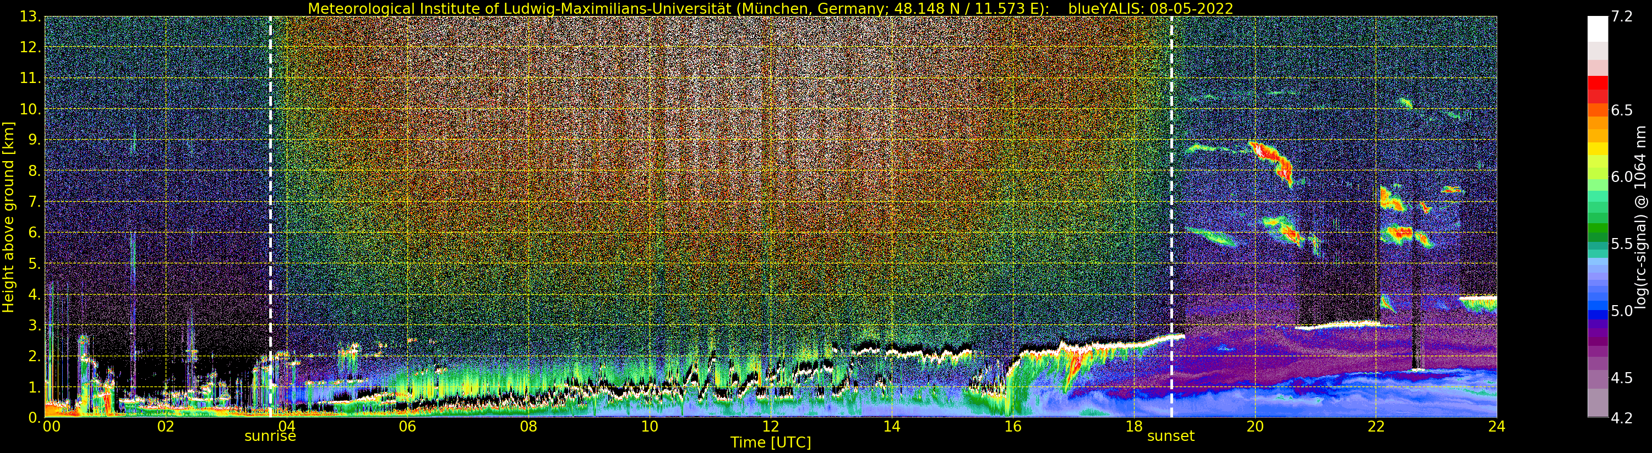Screen dimensions: 1652x453
Task: Click the 'Time [UTC]' axis label
Action: pyautogui.click(x=770, y=443)
